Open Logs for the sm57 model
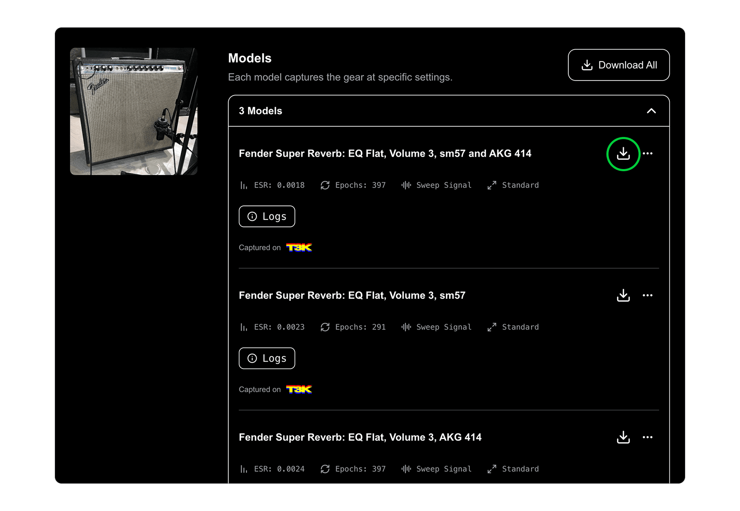The width and height of the screenshot is (740, 511). [x=266, y=358]
